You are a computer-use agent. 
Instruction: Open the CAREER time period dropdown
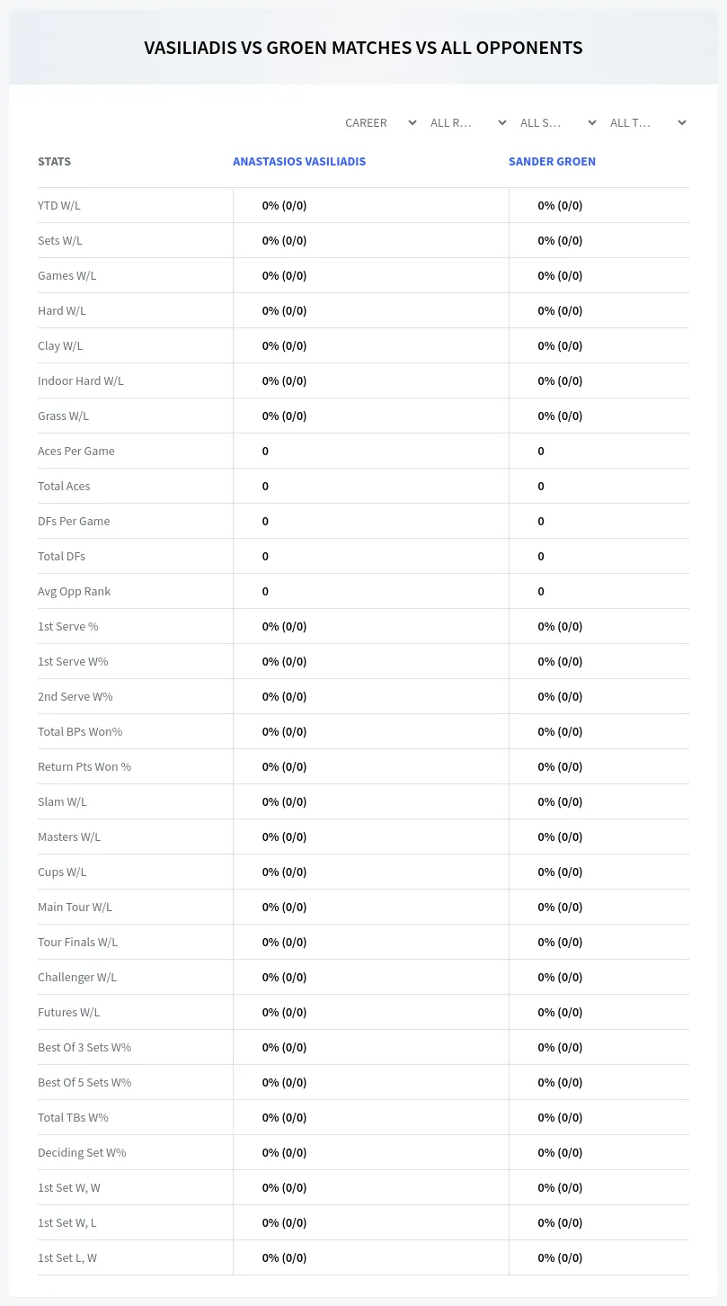(380, 122)
